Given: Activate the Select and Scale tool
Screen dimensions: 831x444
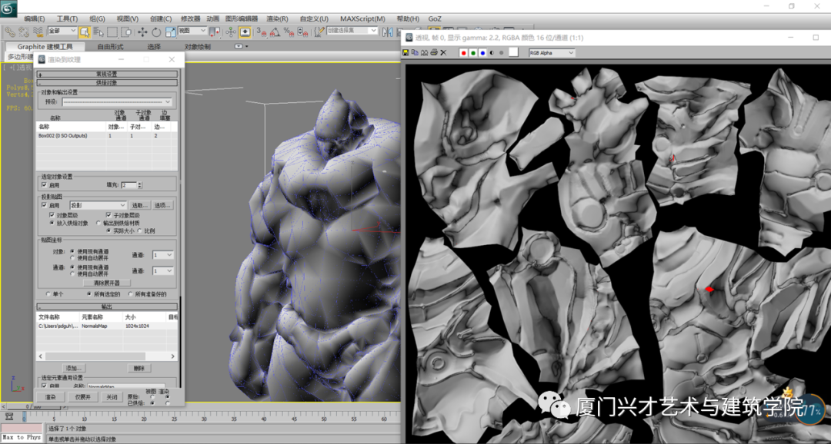Looking at the screenshot, I should pyautogui.click(x=171, y=31).
